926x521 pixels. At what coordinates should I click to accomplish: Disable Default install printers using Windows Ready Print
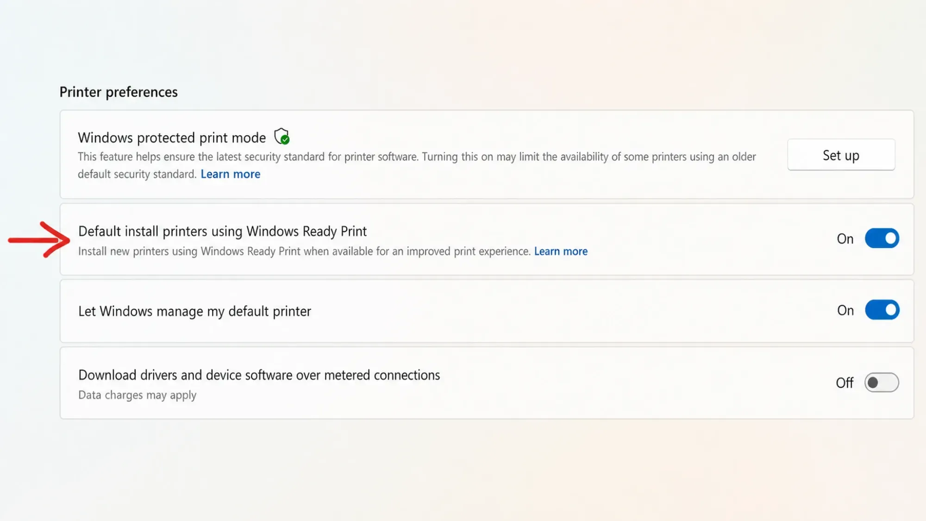click(x=882, y=239)
